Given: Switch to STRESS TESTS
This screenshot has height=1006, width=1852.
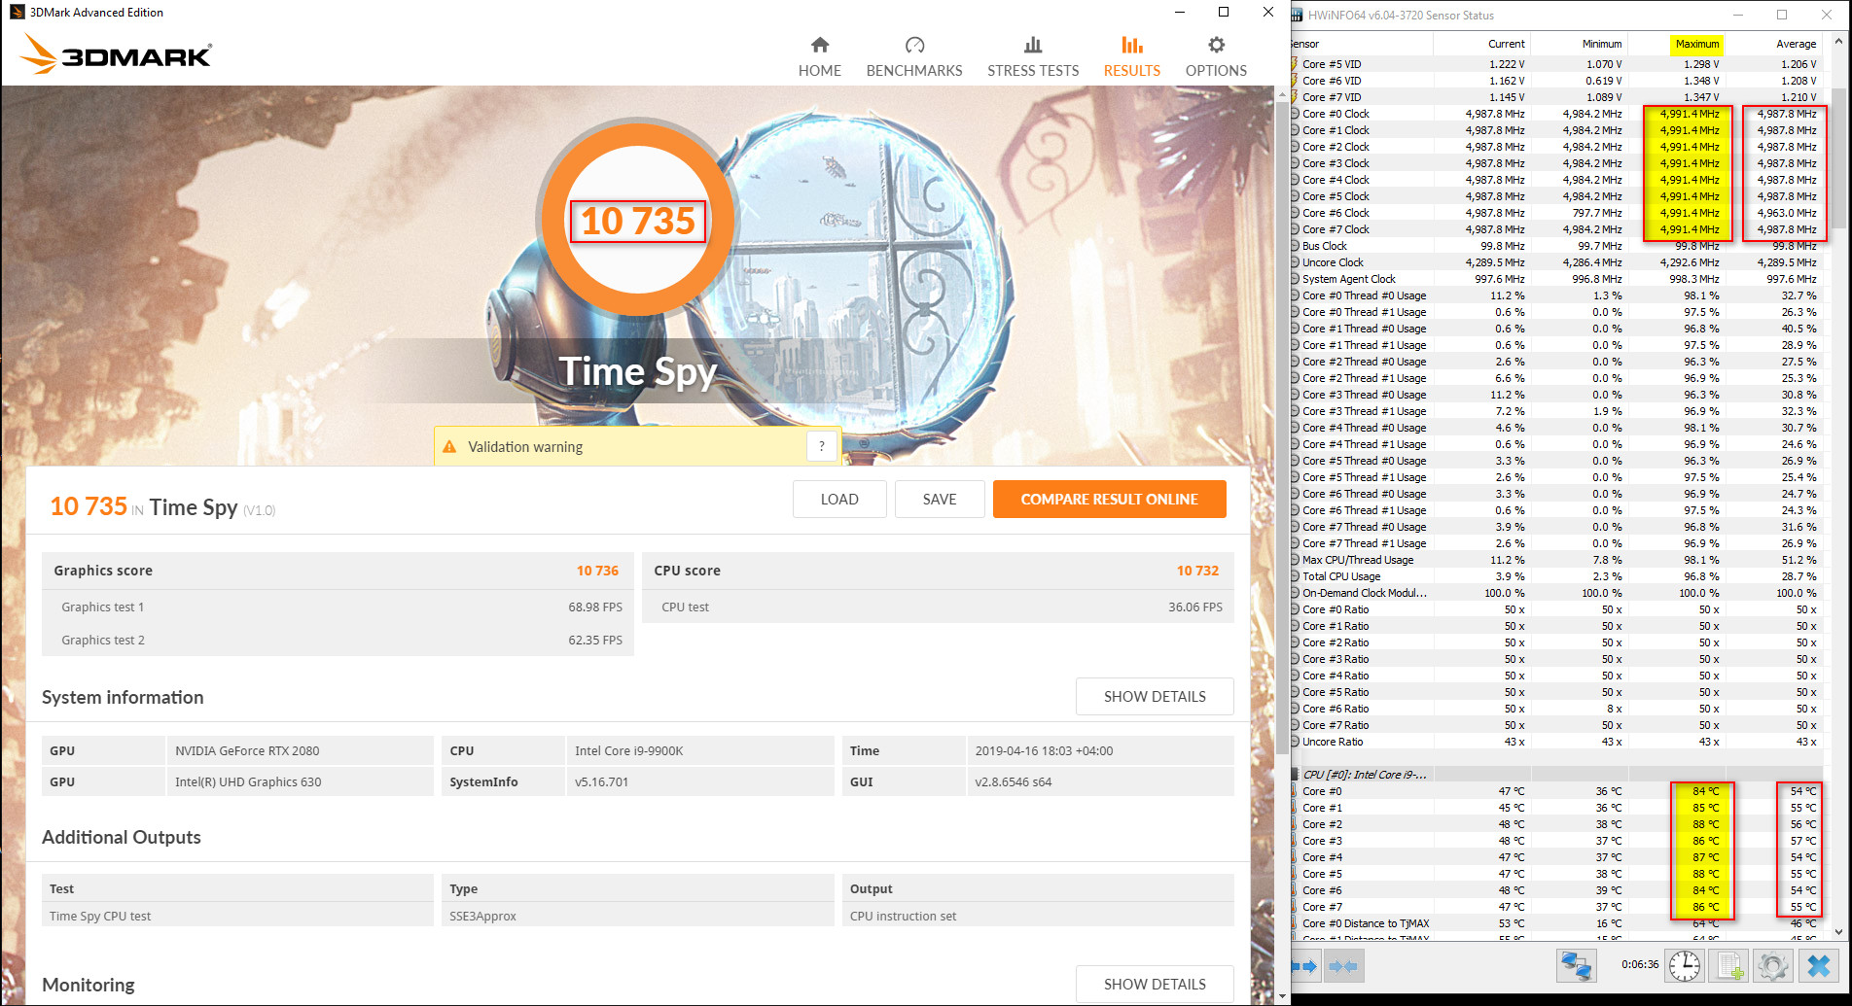Looking at the screenshot, I should coord(1033,57).
